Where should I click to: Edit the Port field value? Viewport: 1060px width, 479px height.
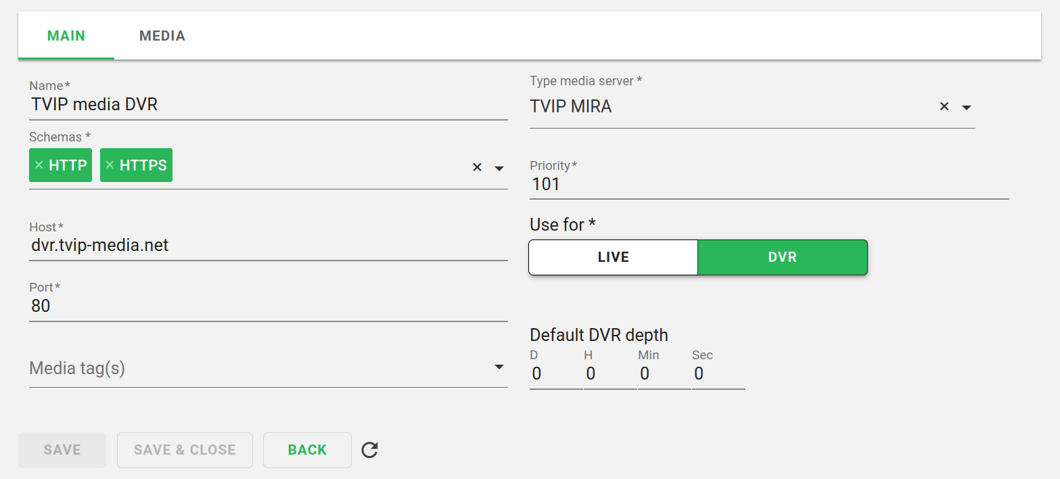click(x=268, y=306)
